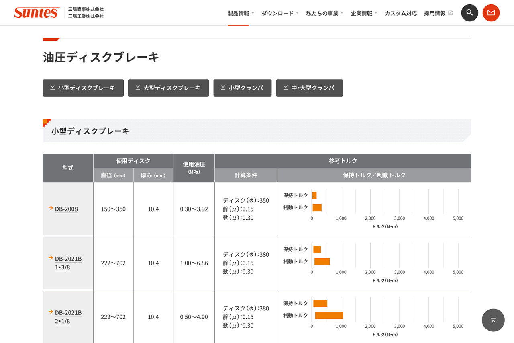Click the 小型ディスクブレーキ section heading
Image resolution: width=514 pixels, height=343 pixels.
tap(90, 131)
